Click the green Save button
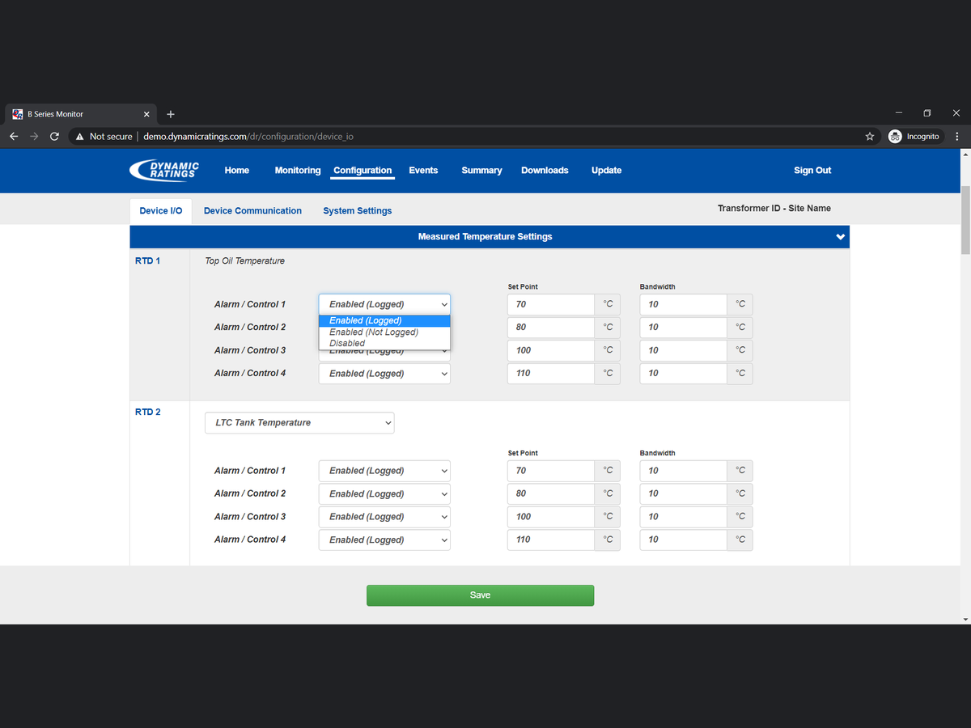The height and width of the screenshot is (728, 971). (480, 595)
